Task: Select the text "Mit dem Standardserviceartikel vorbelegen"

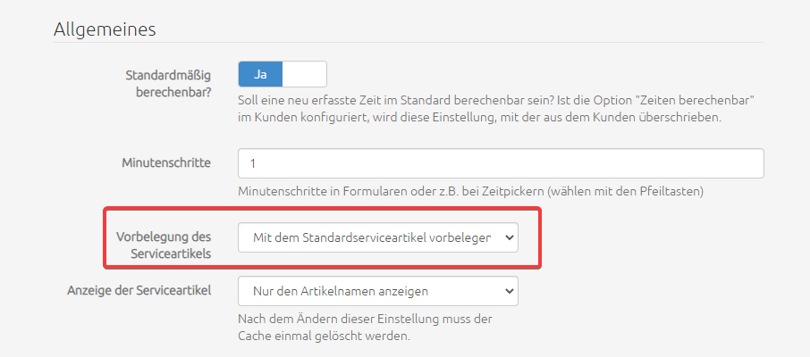Action: point(372,237)
